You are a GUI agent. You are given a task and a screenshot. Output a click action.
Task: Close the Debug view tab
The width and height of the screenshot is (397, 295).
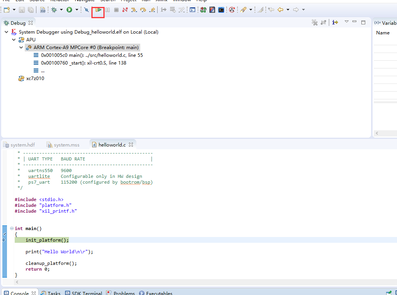[x=31, y=23]
